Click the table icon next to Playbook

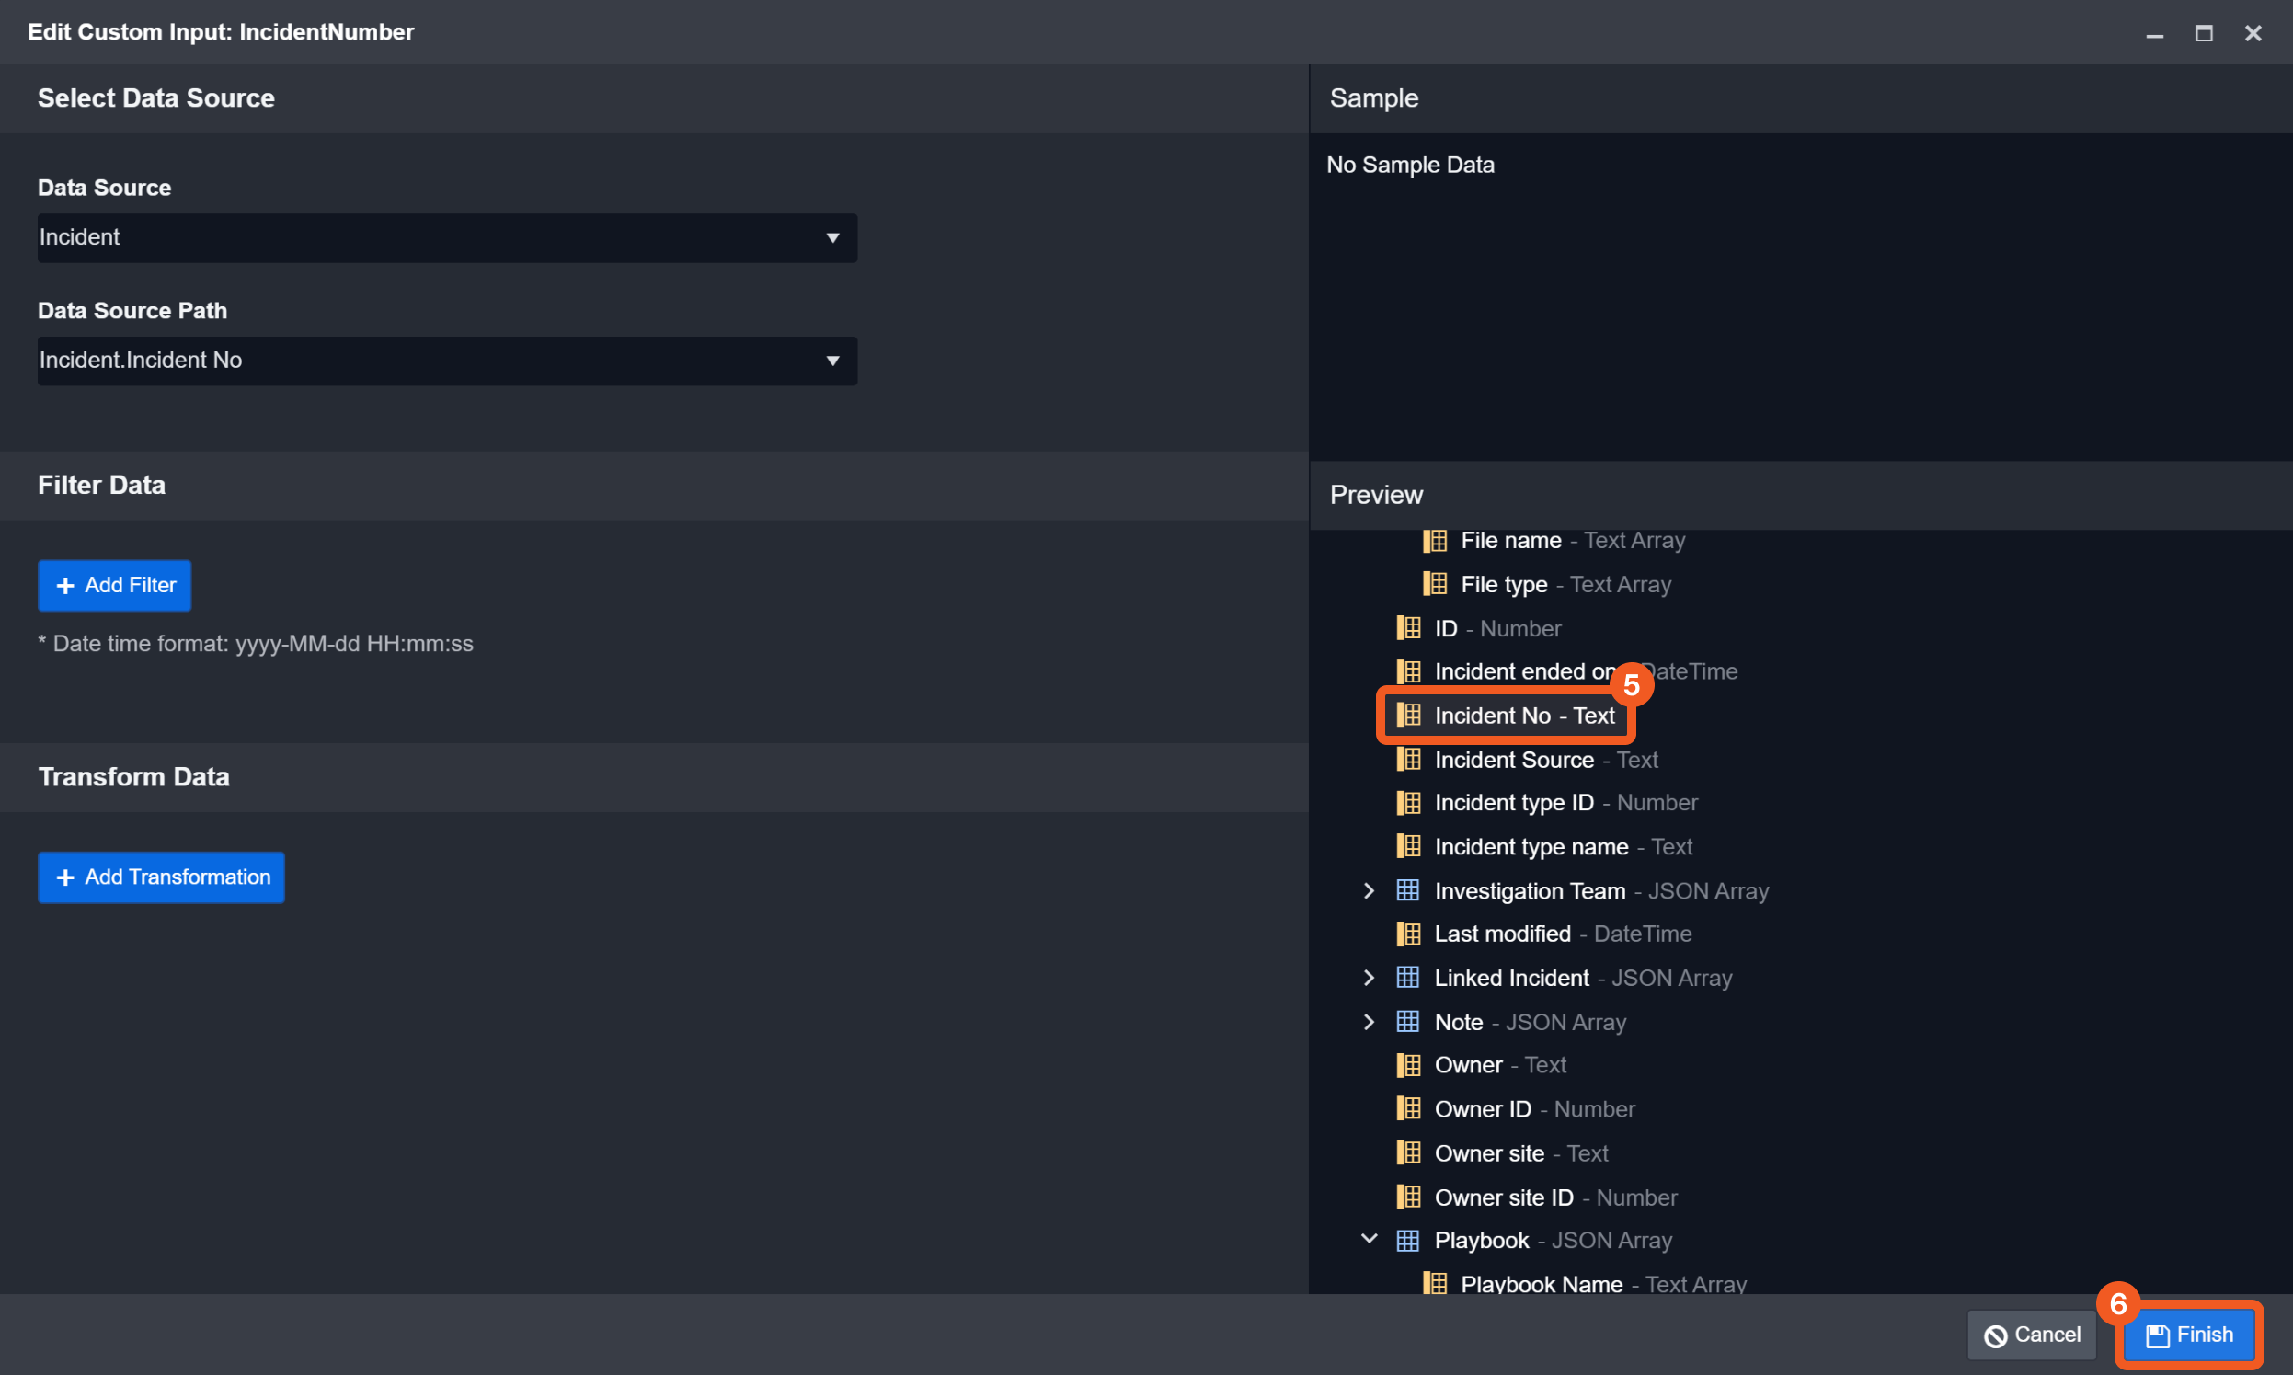(1407, 1241)
